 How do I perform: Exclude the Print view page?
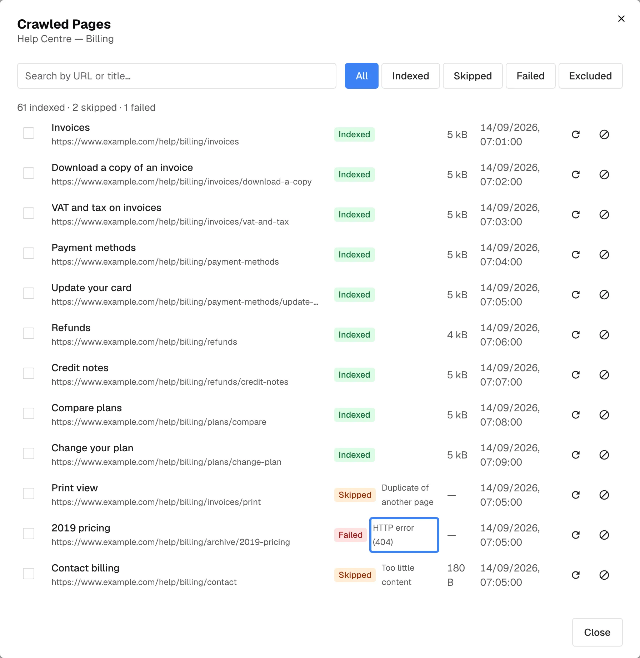[x=604, y=495]
